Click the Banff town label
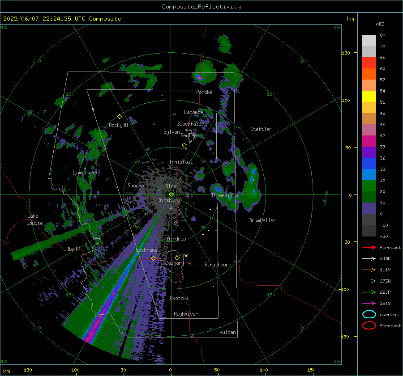This screenshot has height=376, width=403. (74, 249)
